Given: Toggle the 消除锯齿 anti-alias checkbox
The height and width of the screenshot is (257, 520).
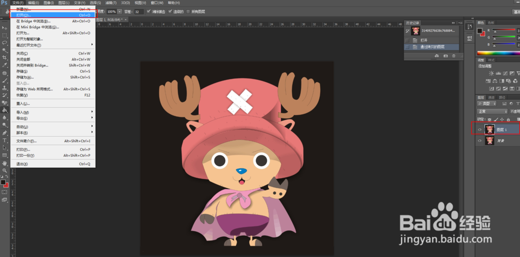Looking at the screenshot, I should coord(149,11).
